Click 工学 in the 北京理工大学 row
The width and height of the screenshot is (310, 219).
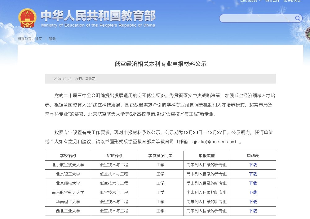[160, 174]
